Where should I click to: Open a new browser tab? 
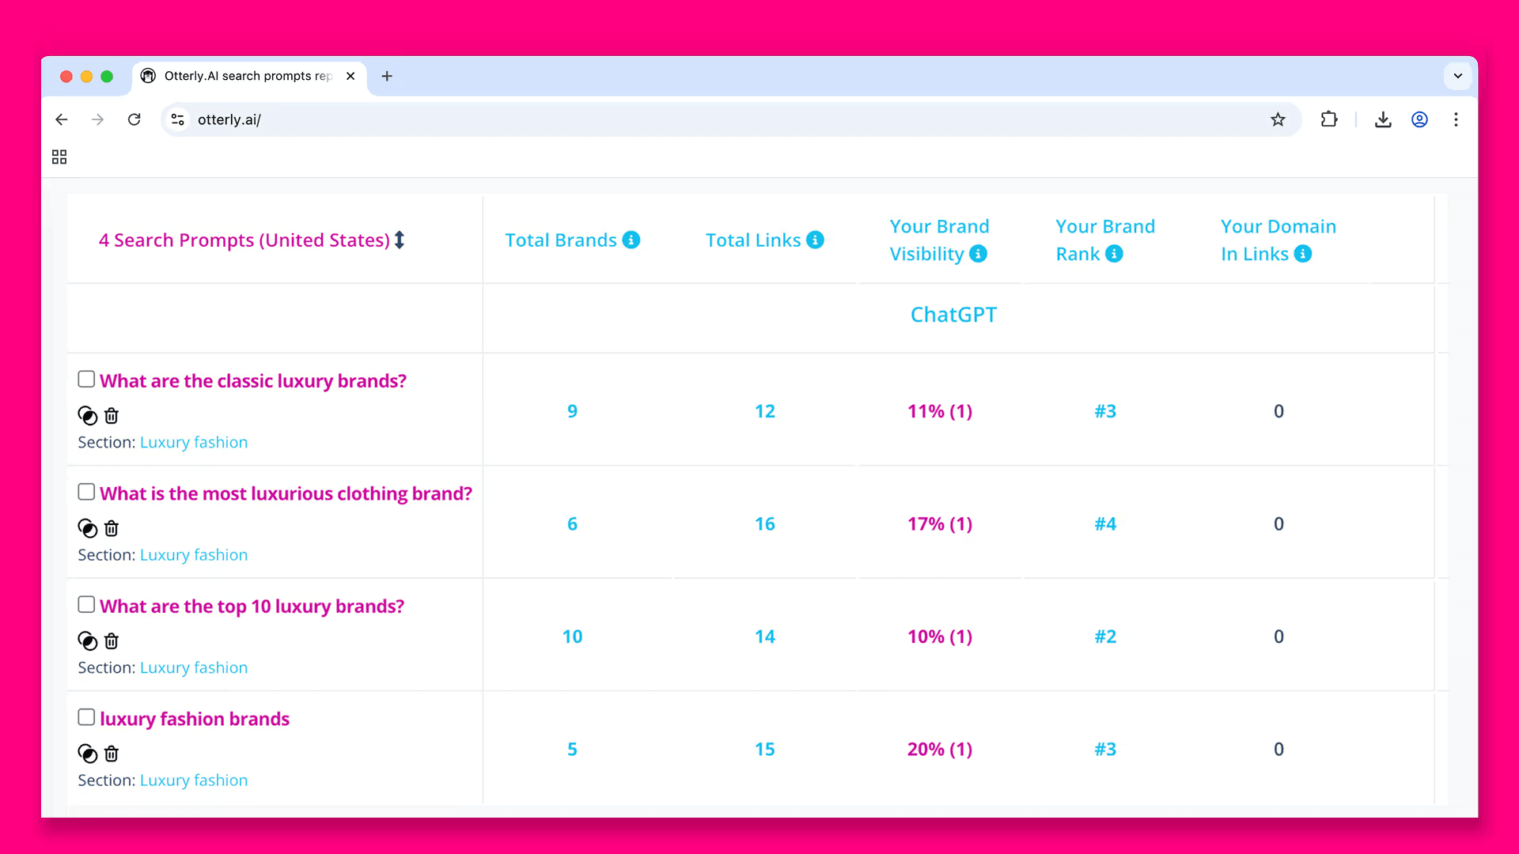pos(387,76)
